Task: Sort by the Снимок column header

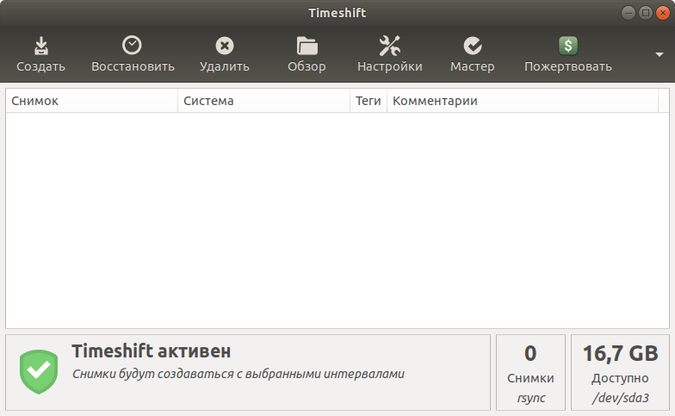Action: 91,101
